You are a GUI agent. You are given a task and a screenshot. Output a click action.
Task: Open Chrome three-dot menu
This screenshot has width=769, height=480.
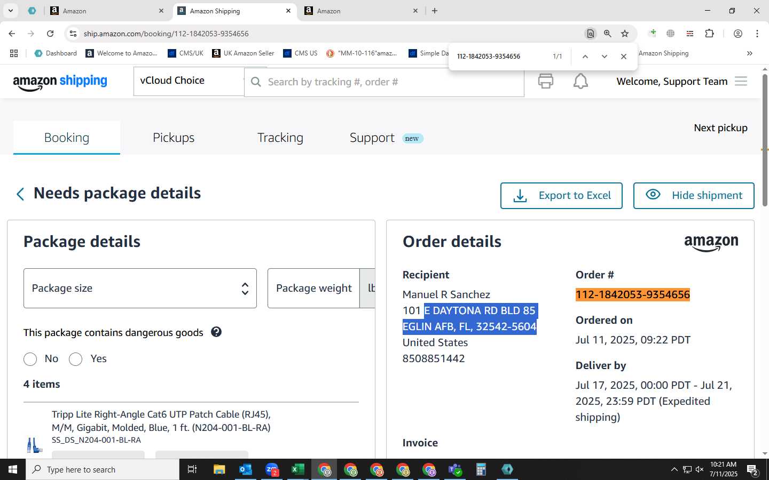pos(757,34)
